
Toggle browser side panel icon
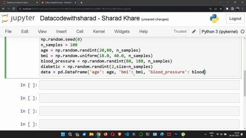pos(232,9)
